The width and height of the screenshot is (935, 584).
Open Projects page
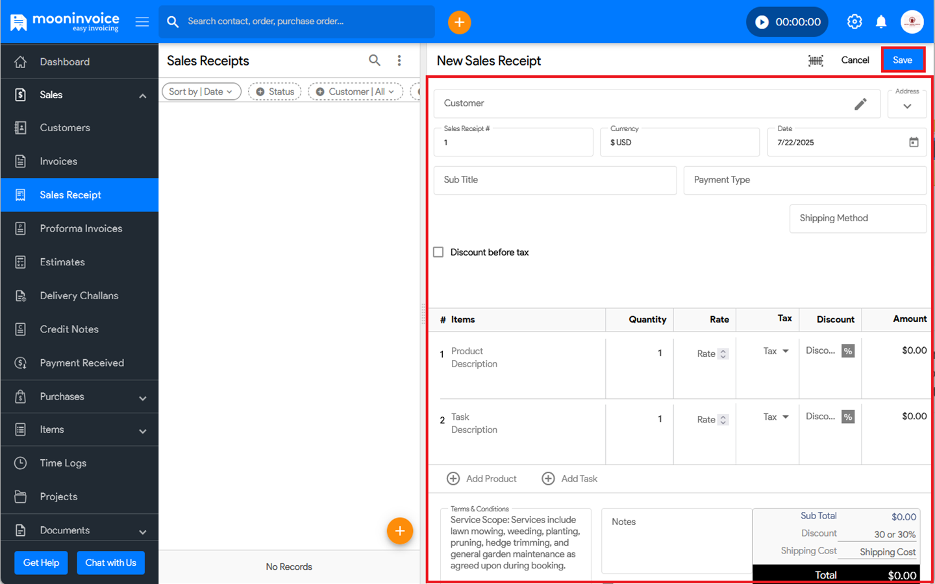pyautogui.click(x=79, y=497)
